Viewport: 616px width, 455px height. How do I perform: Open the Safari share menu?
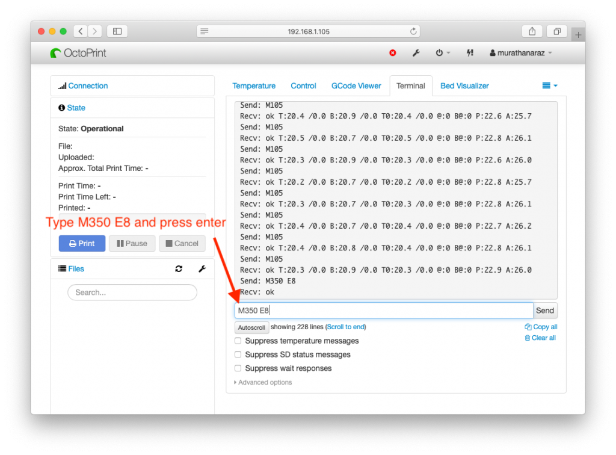point(532,31)
